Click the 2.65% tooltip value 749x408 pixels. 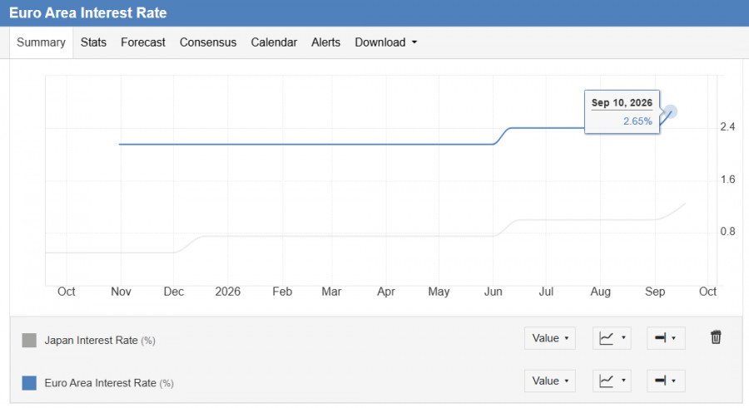637,121
